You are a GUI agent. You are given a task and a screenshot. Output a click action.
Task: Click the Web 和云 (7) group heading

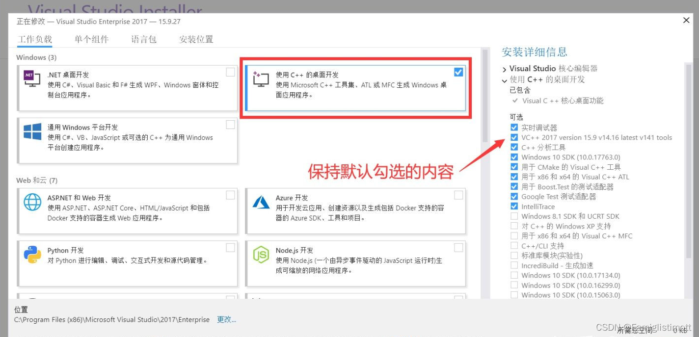pyautogui.click(x=37, y=181)
